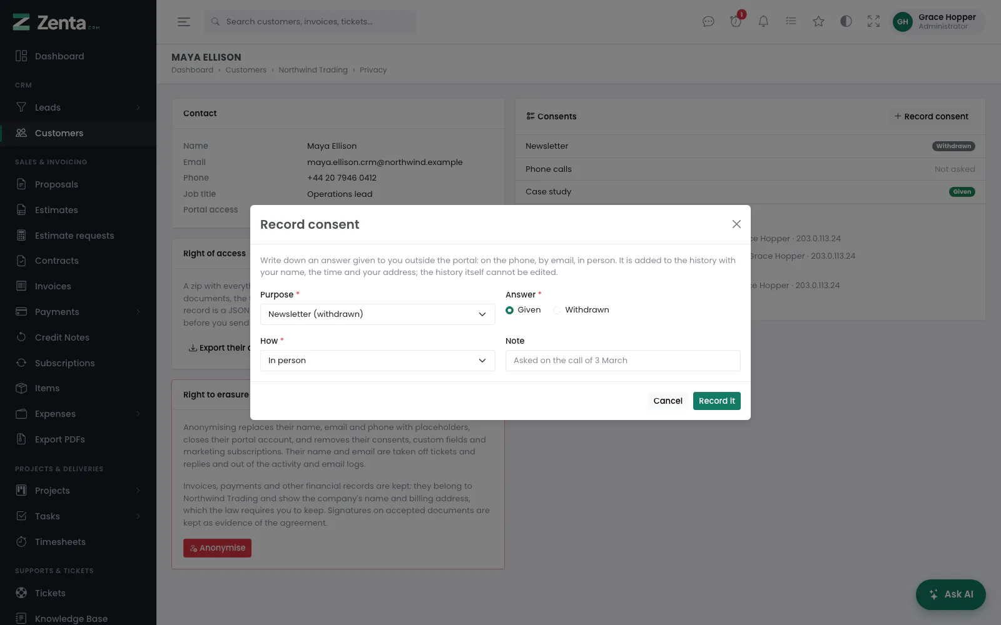Expand the Projects sidebar menu
Screen dimensions: 1001x625
(78, 491)
